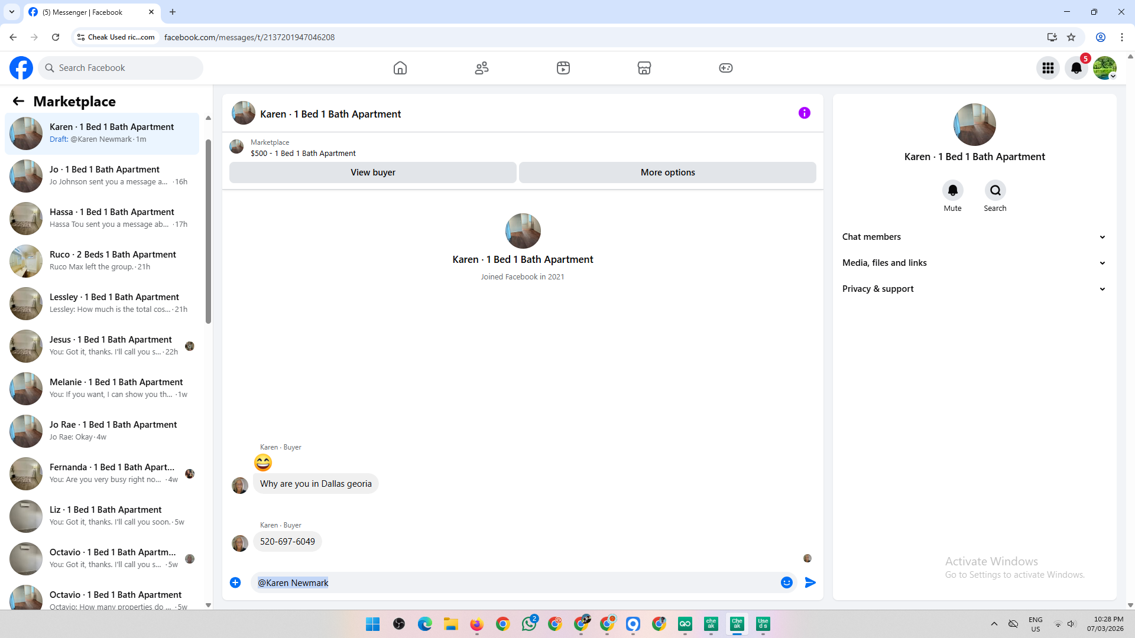Open Karen's chat header name
Viewport: 1135px width, 638px height.
(330, 114)
